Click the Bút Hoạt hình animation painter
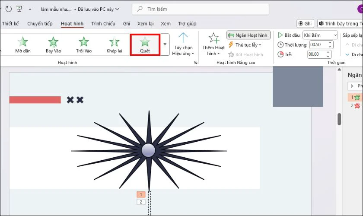363x216 pixels. click(x=246, y=54)
